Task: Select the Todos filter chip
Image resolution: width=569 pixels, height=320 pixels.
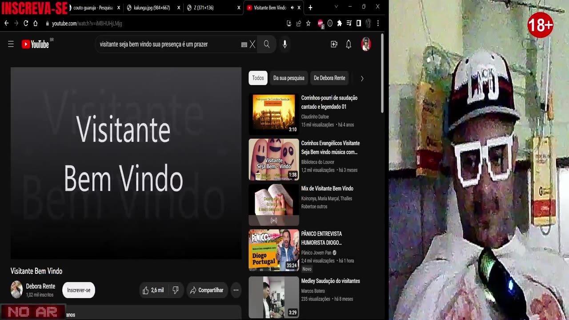Action: point(258,78)
